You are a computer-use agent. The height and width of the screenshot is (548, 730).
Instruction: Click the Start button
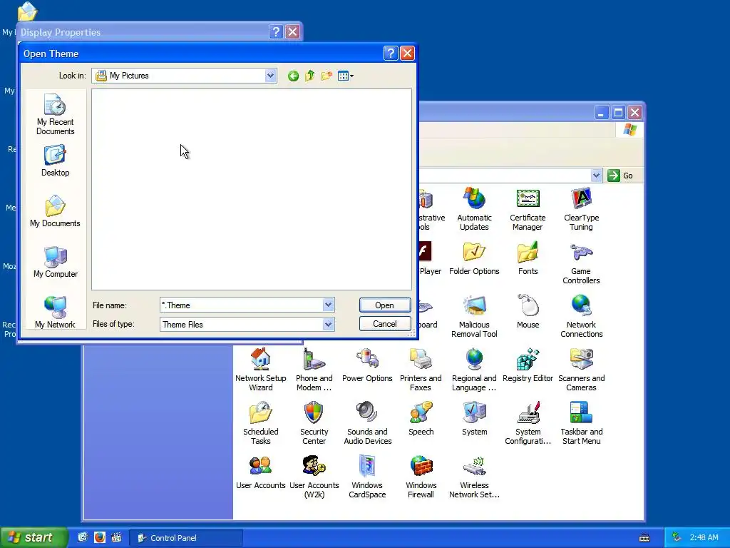pos(33,538)
